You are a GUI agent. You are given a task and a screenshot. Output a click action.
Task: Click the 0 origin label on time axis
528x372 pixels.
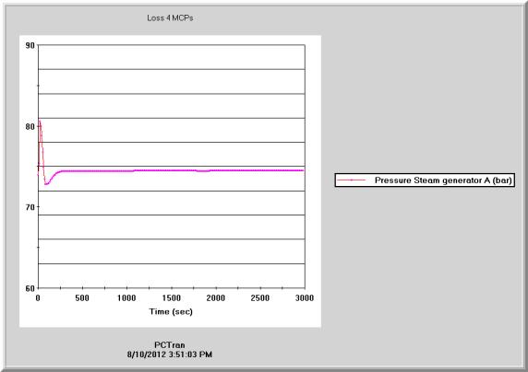[x=38, y=297]
